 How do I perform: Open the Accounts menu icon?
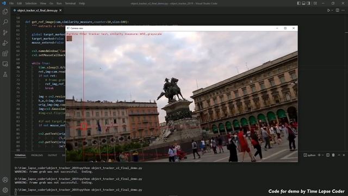pos(5,180)
